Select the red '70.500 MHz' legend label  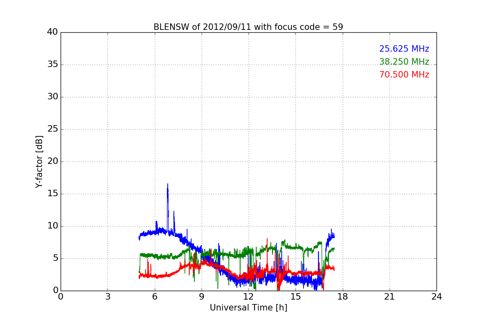(404, 75)
